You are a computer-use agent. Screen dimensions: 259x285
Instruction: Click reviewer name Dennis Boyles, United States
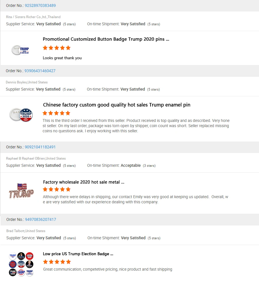[x=27, y=82]
